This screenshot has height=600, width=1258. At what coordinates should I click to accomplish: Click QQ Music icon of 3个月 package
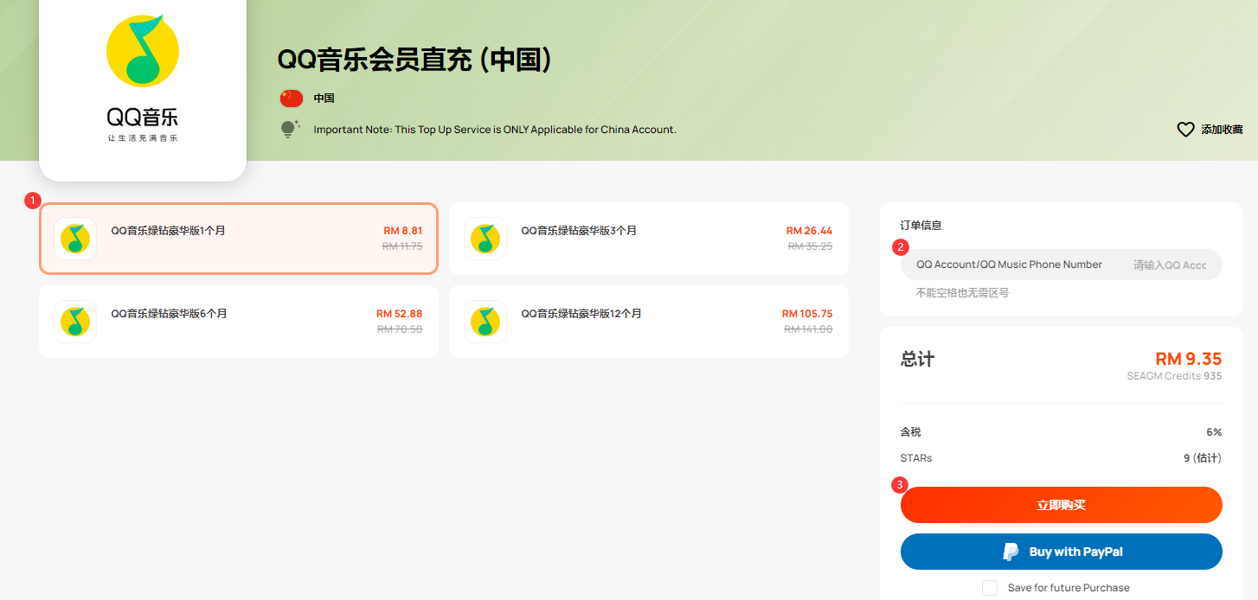tap(485, 239)
